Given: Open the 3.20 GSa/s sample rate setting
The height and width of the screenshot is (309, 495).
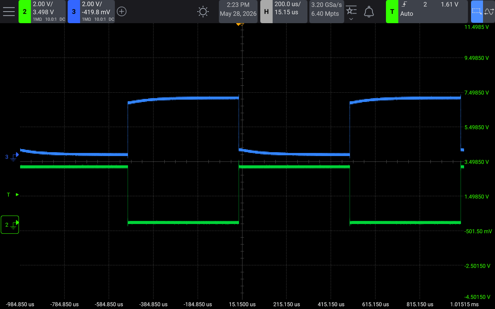Looking at the screenshot, I should (x=326, y=5).
